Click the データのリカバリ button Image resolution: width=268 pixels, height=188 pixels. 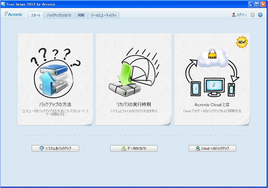coord(134,148)
